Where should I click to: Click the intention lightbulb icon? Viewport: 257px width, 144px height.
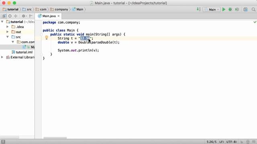pyautogui.click(x=47, y=38)
